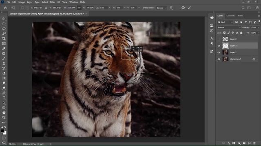This screenshot has width=261, height=146.
Task: Add a layer style with the fx icon
Action: pos(229,143)
